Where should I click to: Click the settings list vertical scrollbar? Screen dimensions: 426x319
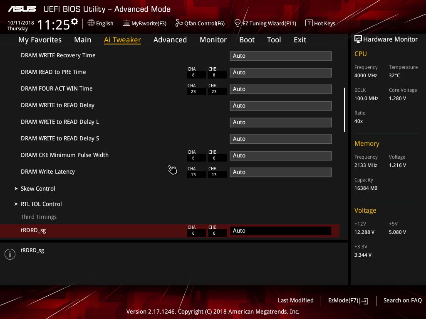click(344, 110)
